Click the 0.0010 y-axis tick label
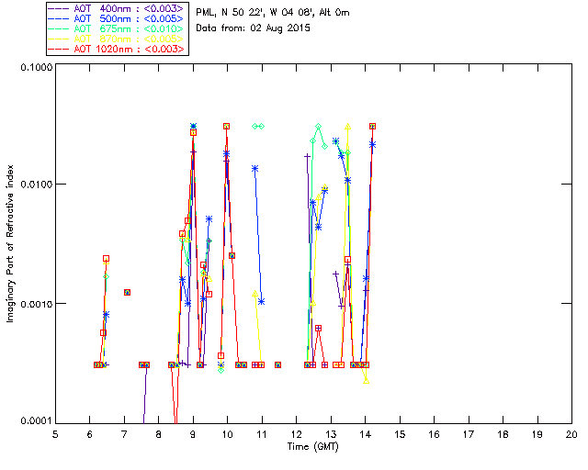 coord(35,304)
